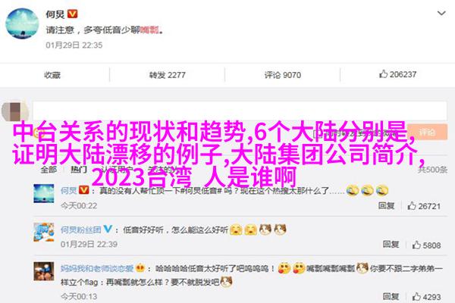
Task: Click the orange V verified badge beside 何炅
Action: click(72, 14)
